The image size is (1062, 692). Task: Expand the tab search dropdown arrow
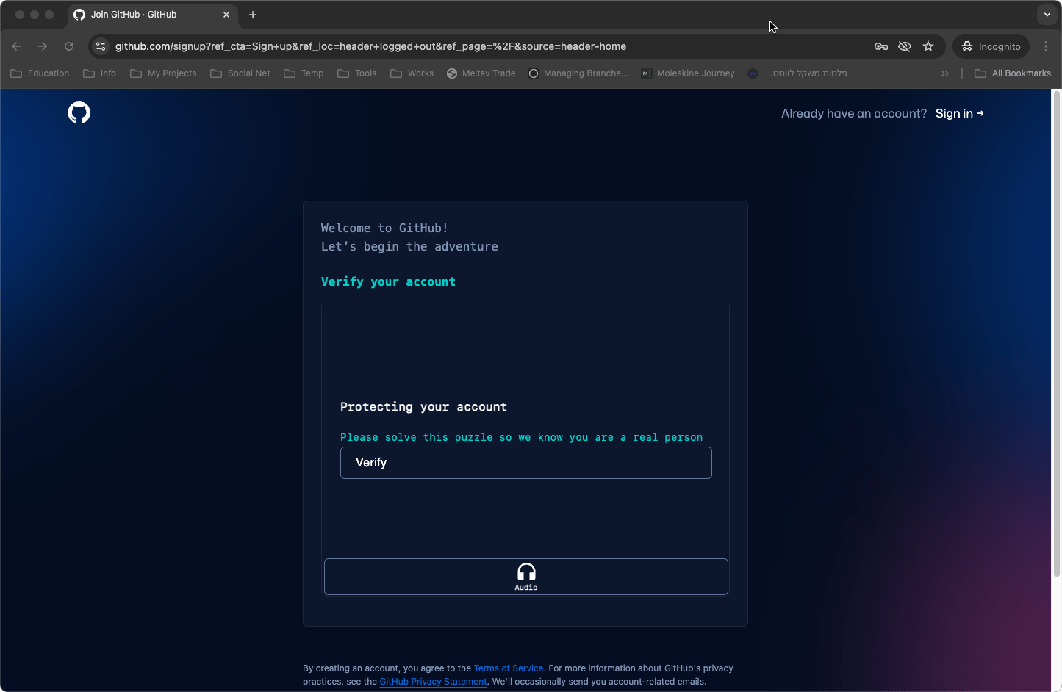[1047, 15]
